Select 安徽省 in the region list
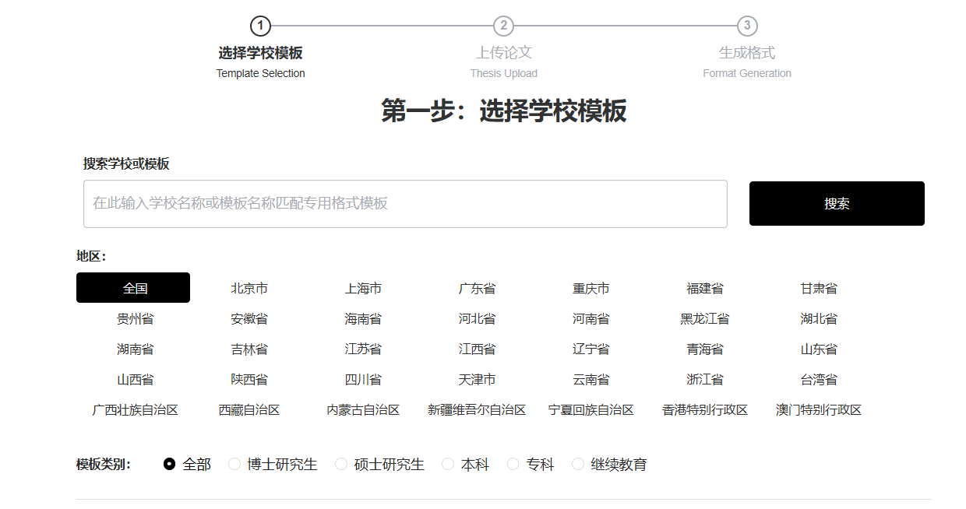 coord(249,318)
